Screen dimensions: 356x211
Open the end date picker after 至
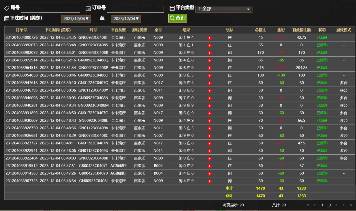click(126, 18)
